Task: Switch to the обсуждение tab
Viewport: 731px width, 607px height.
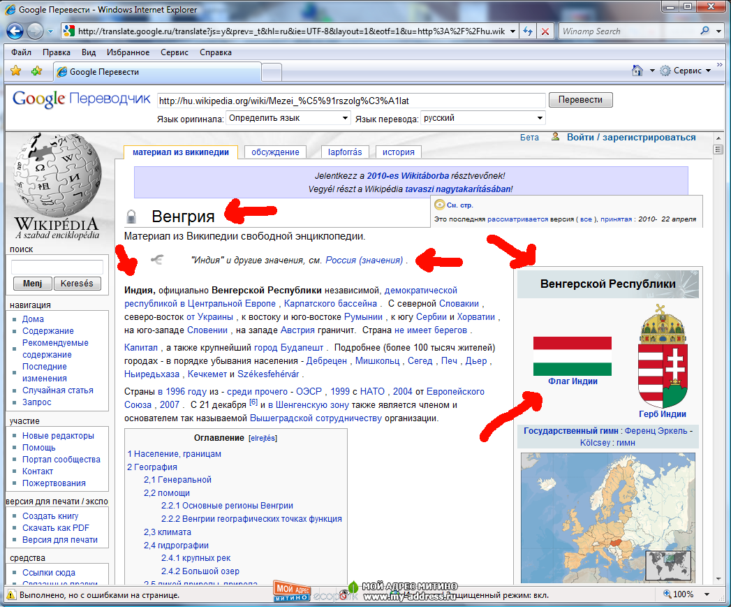Action: [x=275, y=152]
